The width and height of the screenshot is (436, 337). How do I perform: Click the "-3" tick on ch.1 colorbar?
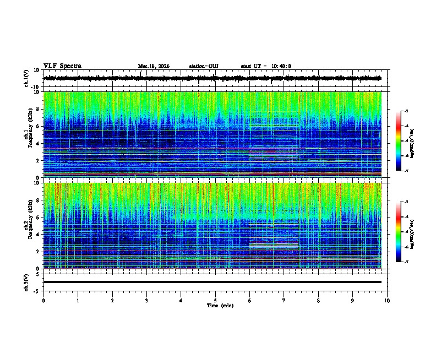coord(406,111)
